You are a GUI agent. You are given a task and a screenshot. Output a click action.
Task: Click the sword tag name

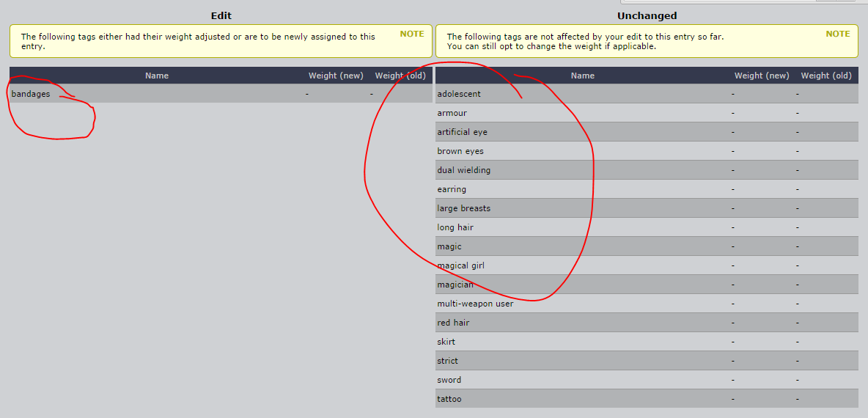449,380
